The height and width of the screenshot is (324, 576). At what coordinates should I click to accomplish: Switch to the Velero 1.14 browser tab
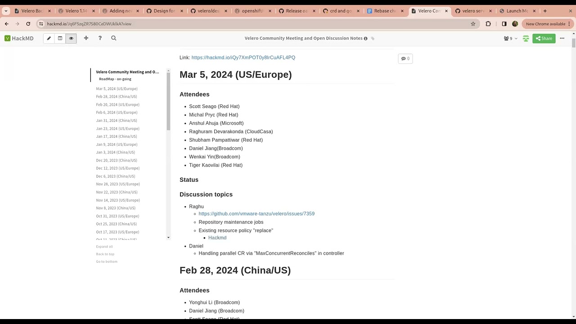(76, 11)
